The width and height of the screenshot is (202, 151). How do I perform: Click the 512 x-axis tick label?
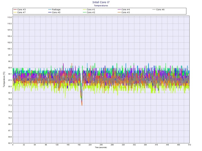tap(189, 145)
